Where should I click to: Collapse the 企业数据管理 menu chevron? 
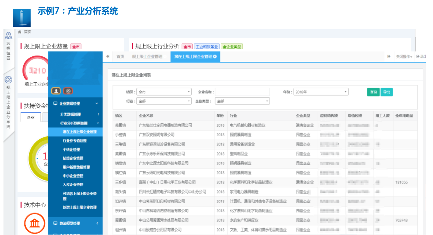click(x=97, y=104)
